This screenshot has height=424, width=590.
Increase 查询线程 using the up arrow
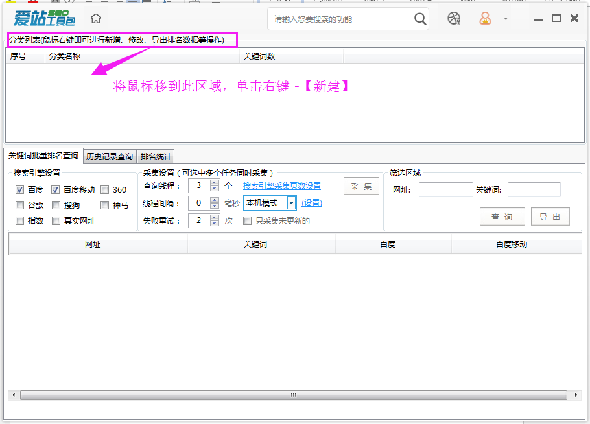click(215, 182)
